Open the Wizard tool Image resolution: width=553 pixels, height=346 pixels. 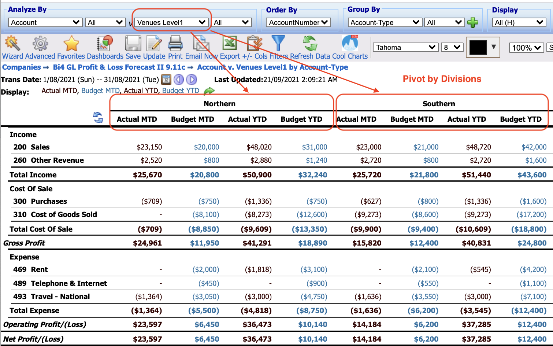[x=12, y=43]
